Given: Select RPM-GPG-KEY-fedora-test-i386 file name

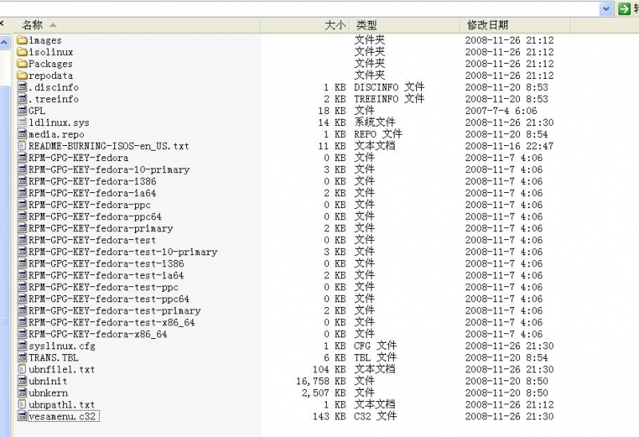Looking at the screenshot, I should click(106, 264).
